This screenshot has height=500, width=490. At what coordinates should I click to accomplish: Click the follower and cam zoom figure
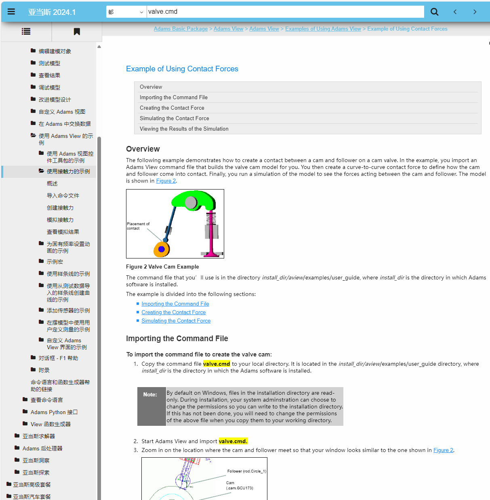[204, 479]
